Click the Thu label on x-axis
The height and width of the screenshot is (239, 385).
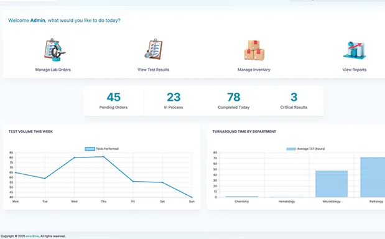click(x=104, y=202)
